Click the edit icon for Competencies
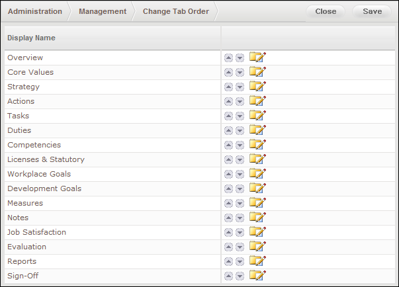This screenshot has width=399, height=287. pyautogui.click(x=257, y=145)
